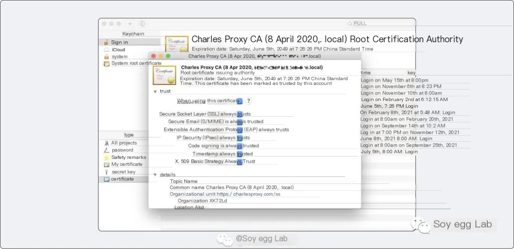Sort by the key column header
This screenshot has height=249, width=514.
411,73
